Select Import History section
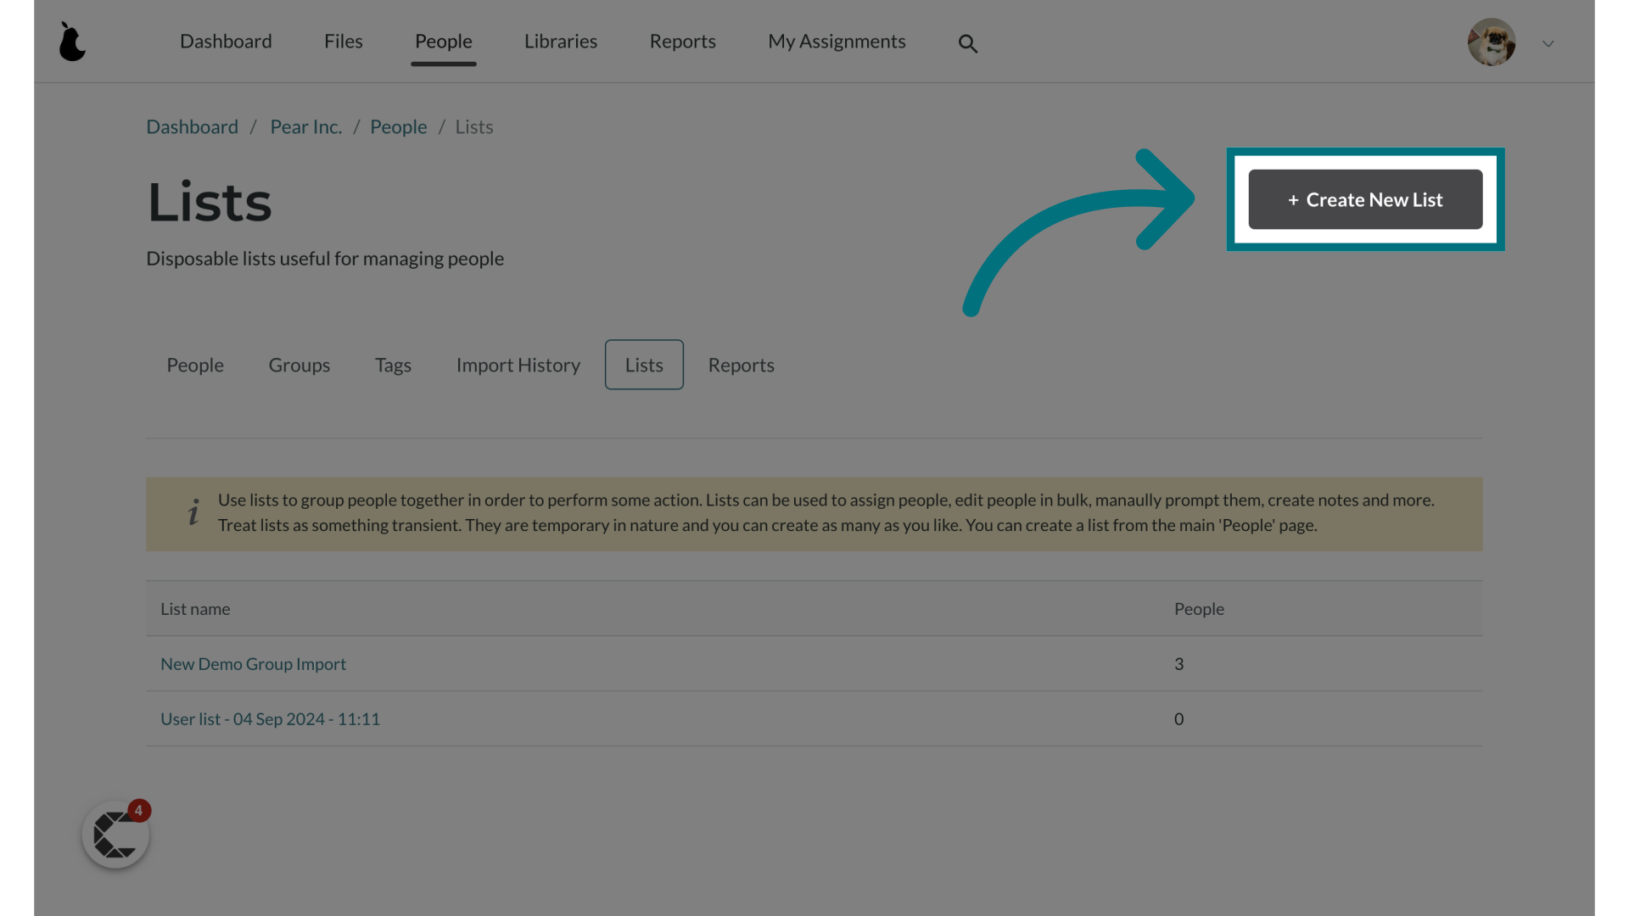Screen dimensions: 1629x916 pyautogui.click(x=518, y=365)
